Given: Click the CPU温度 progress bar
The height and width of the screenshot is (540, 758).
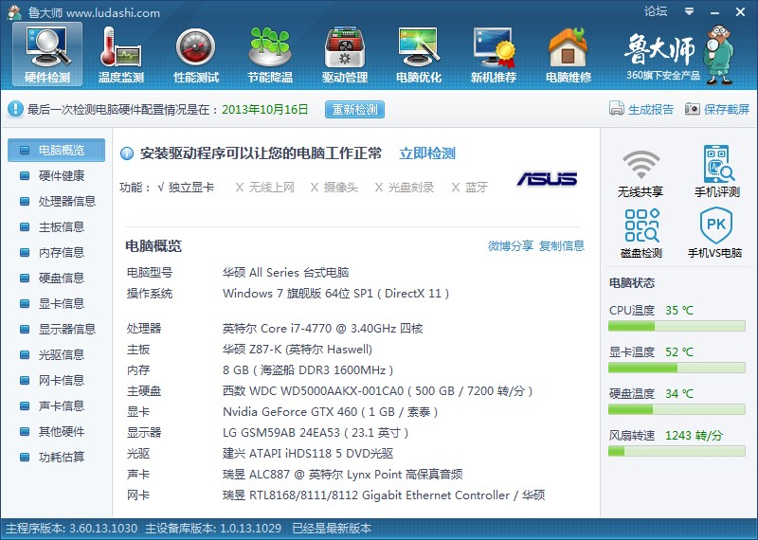Looking at the screenshot, I should [677, 326].
